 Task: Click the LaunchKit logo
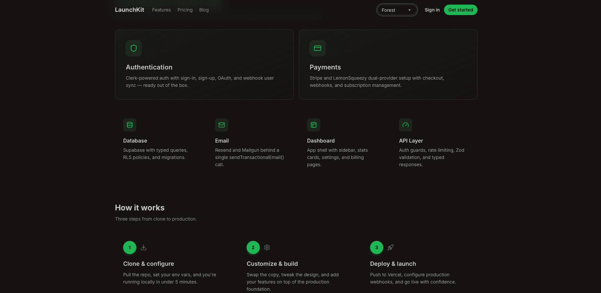129,10
